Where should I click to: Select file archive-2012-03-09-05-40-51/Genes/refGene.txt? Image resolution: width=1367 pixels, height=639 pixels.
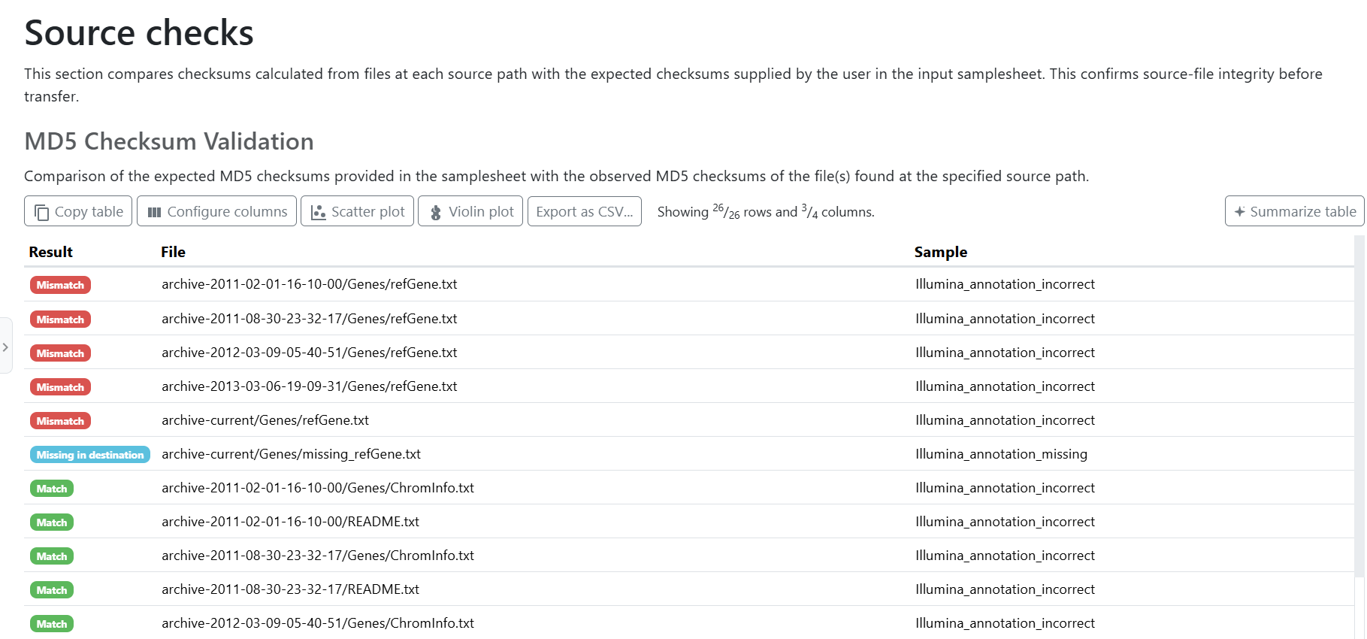point(310,353)
